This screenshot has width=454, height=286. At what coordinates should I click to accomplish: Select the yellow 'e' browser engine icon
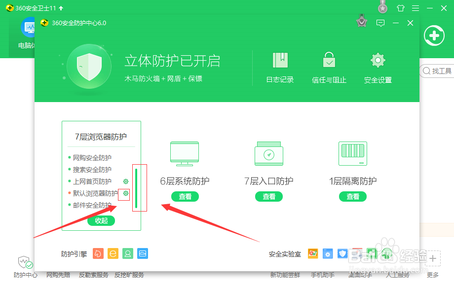pyautogui.click(x=113, y=253)
